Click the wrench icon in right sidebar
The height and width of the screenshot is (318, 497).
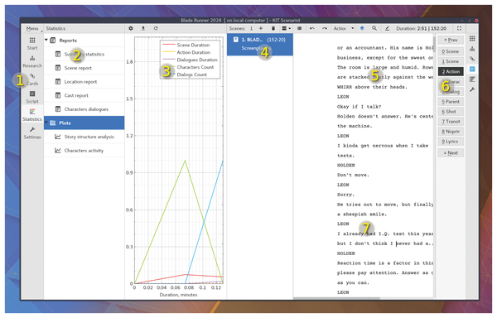pyautogui.click(x=472, y=89)
